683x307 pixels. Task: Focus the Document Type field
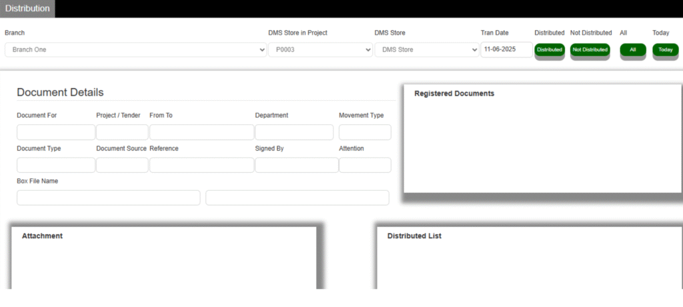click(x=56, y=165)
